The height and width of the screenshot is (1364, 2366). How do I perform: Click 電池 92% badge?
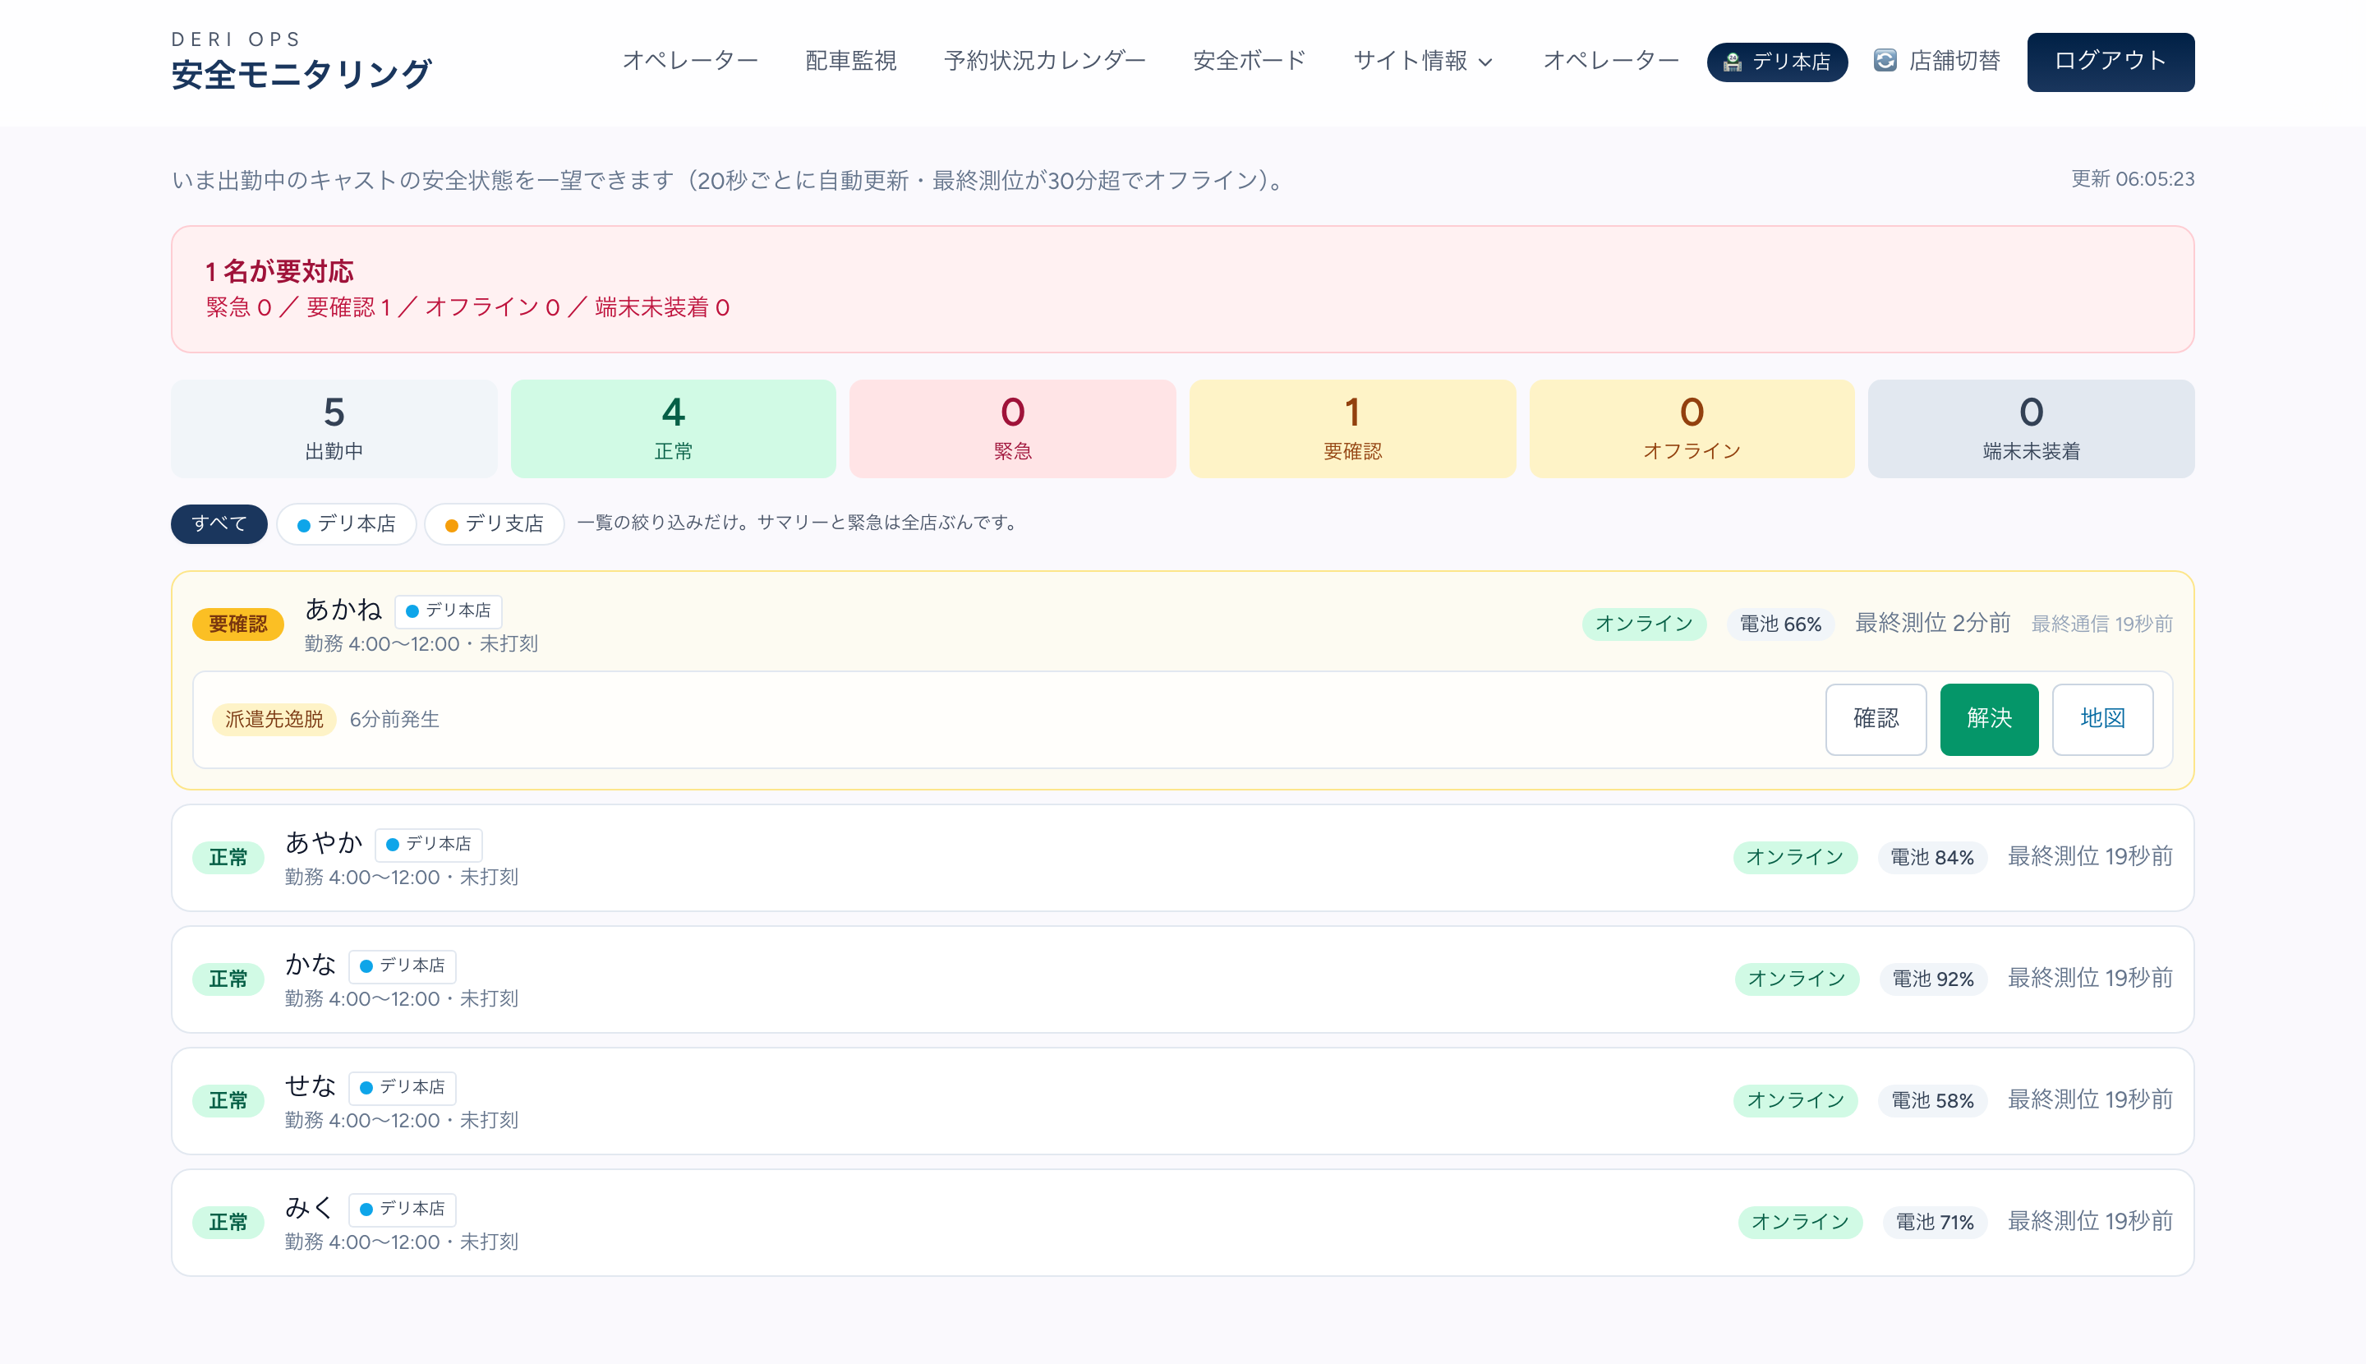pyautogui.click(x=1933, y=979)
